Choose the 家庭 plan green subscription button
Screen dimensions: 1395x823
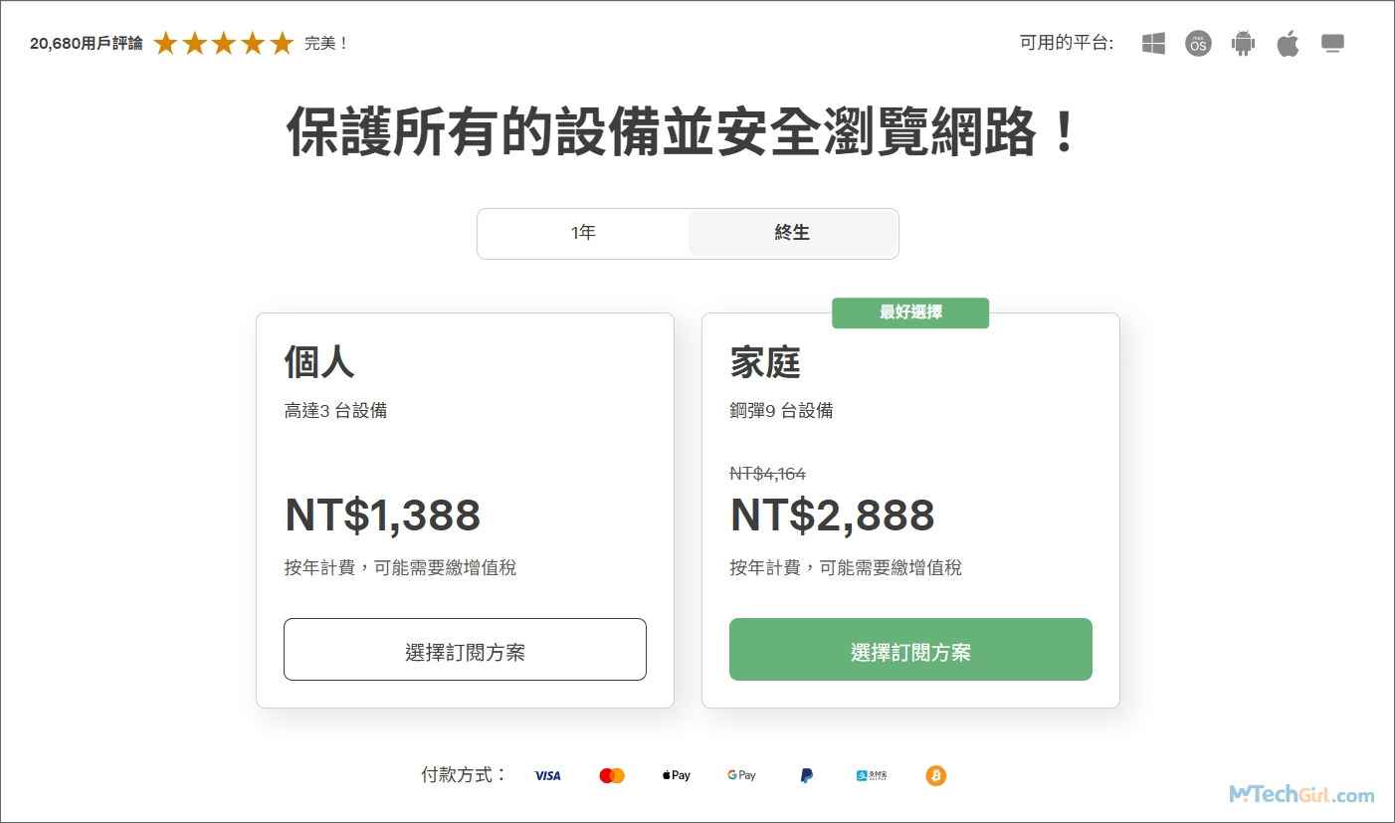tap(910, 650)
